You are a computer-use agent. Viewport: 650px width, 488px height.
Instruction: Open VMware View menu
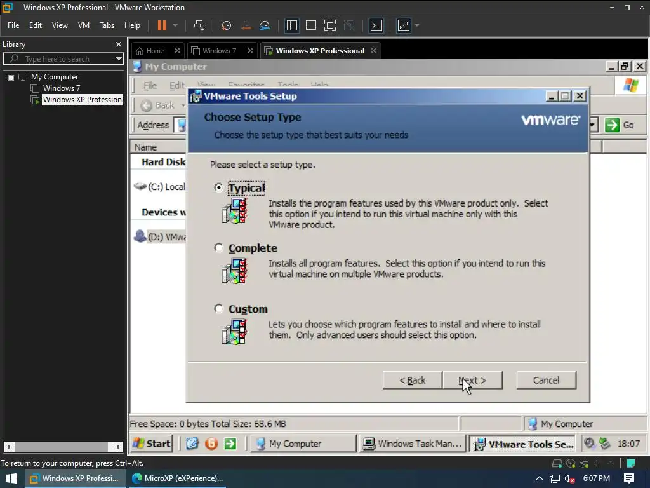tap(60, 25)
